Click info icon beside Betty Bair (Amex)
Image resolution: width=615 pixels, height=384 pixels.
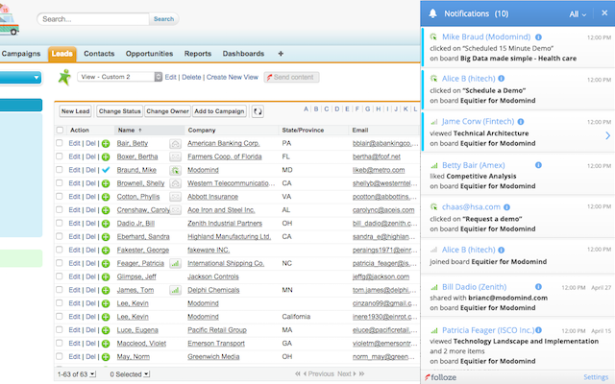pyautogui.click(x=538, y=165)
